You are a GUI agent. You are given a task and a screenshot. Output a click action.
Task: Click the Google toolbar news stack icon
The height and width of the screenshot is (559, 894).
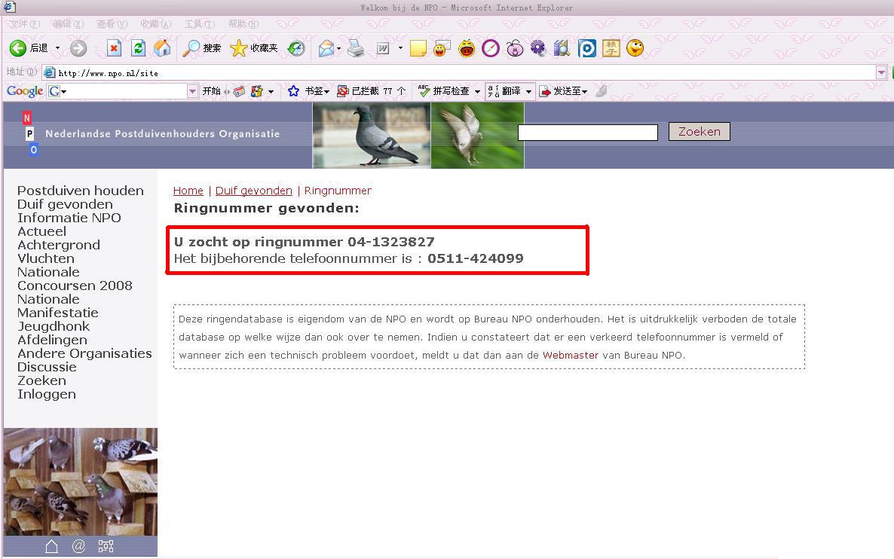pyautogui.click(x=239, y=91)
